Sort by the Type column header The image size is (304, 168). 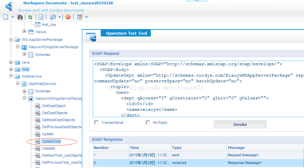coord(199,148)
